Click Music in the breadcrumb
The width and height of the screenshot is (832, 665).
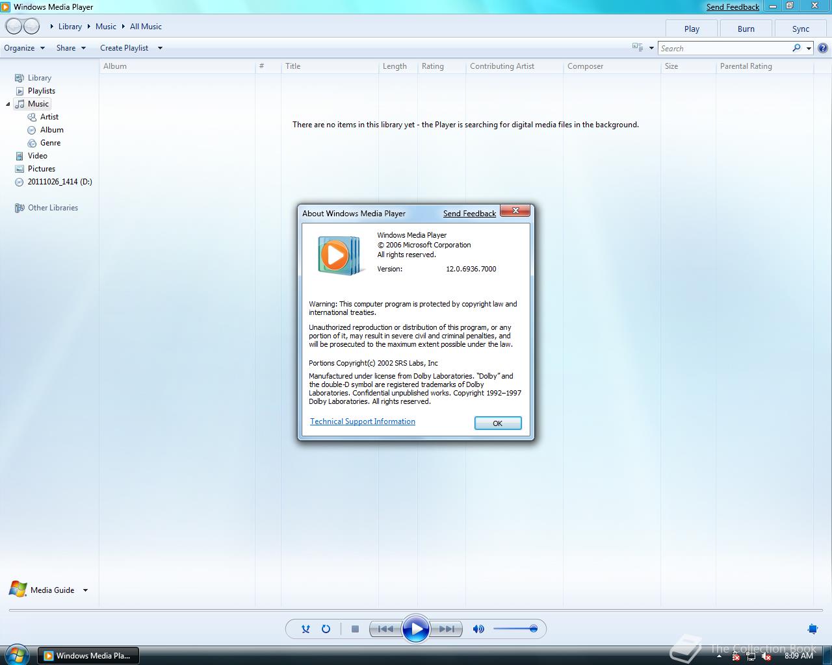(106, 27)
